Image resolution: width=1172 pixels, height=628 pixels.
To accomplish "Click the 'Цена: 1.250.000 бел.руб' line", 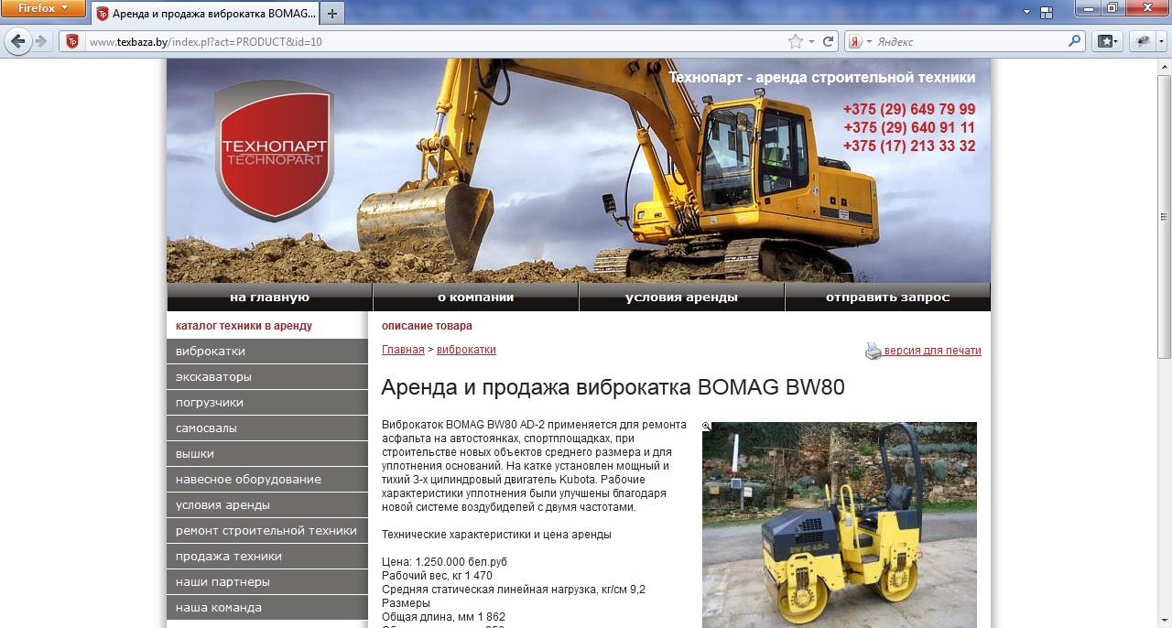I will (444, 561).
